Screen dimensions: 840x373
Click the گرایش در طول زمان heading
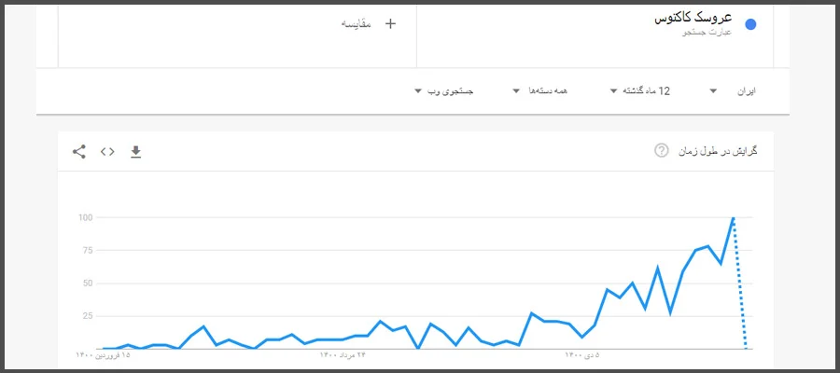[718, 150]
